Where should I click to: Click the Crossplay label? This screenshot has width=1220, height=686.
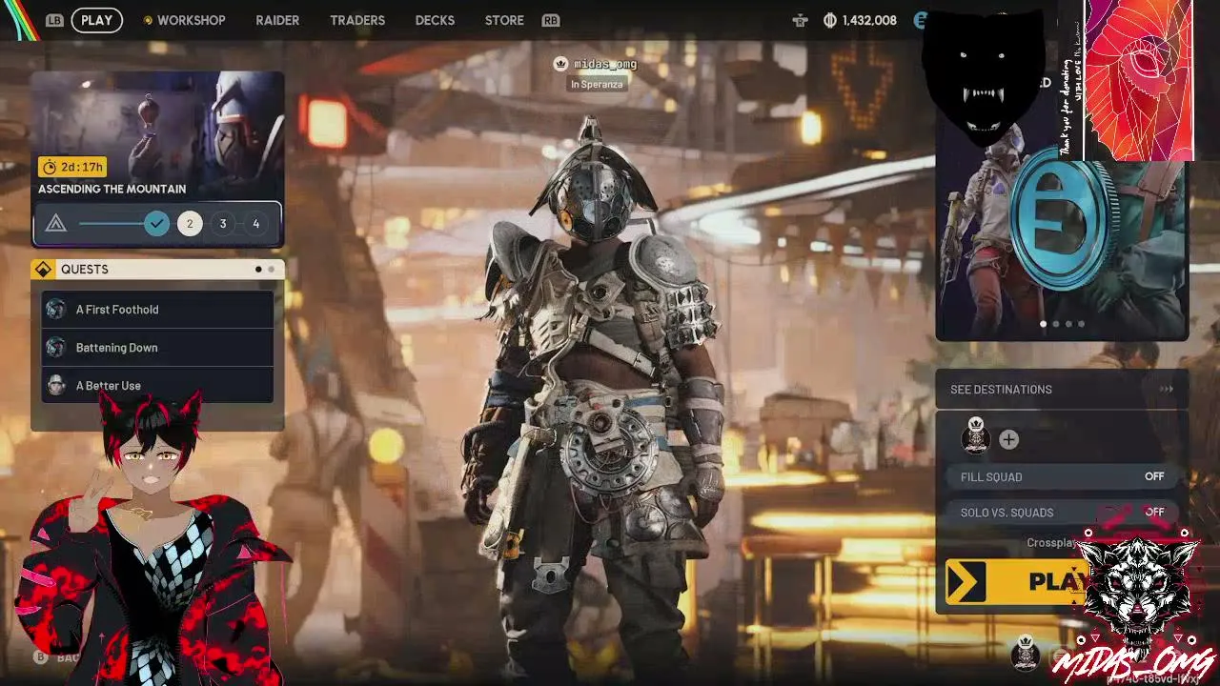click(1051, 543)
